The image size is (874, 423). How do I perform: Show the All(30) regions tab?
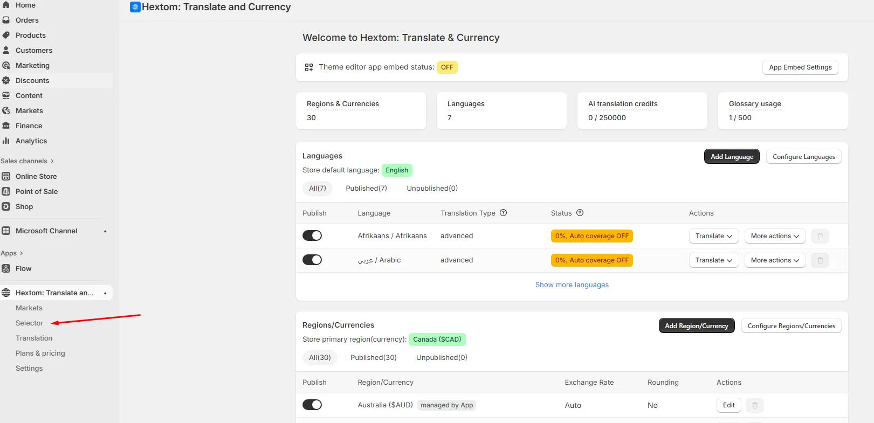tap(320, 357)
